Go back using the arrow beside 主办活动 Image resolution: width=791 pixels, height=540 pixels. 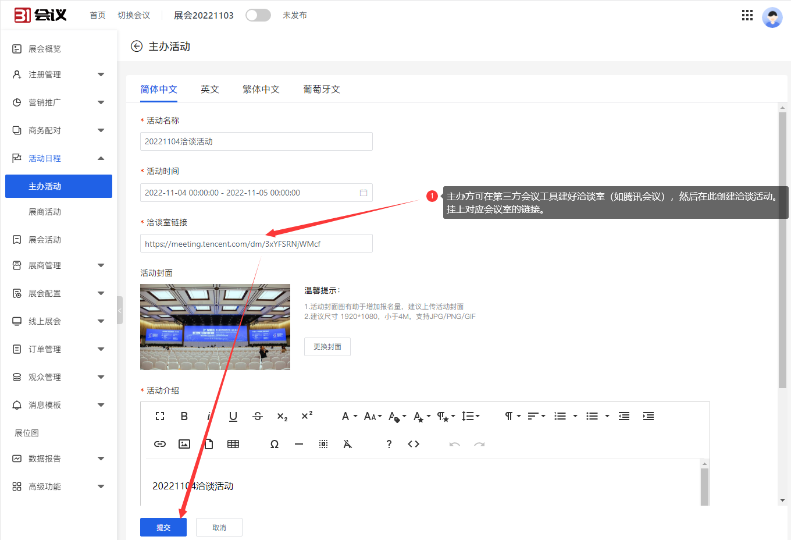point(137,47)
